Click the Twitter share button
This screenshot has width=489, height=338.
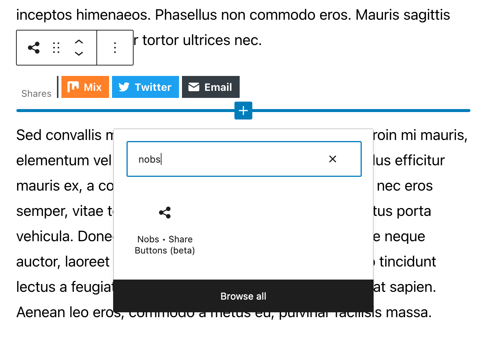pyautogui.click(x=145, y=87)
